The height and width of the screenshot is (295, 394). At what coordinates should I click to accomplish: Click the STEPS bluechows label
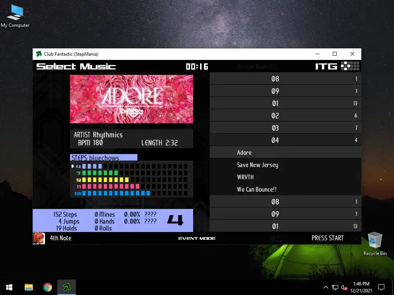(104, 157)
